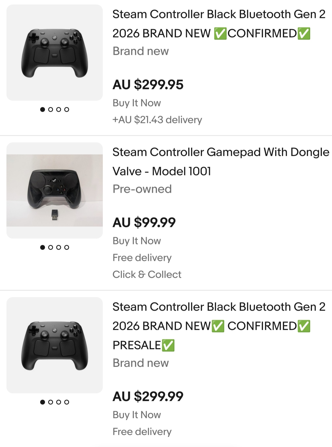
Task: Select second image dot of Dongle listing
Action: [51, 247]
